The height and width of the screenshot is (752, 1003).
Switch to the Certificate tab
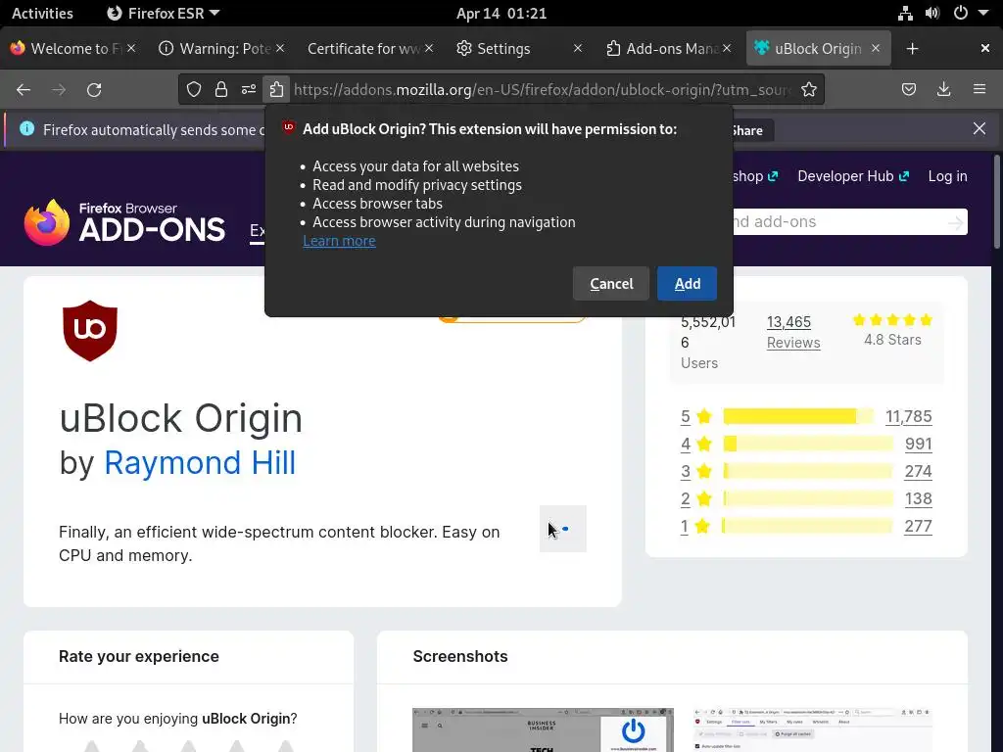pyautogui.click(x=363, y=49)
